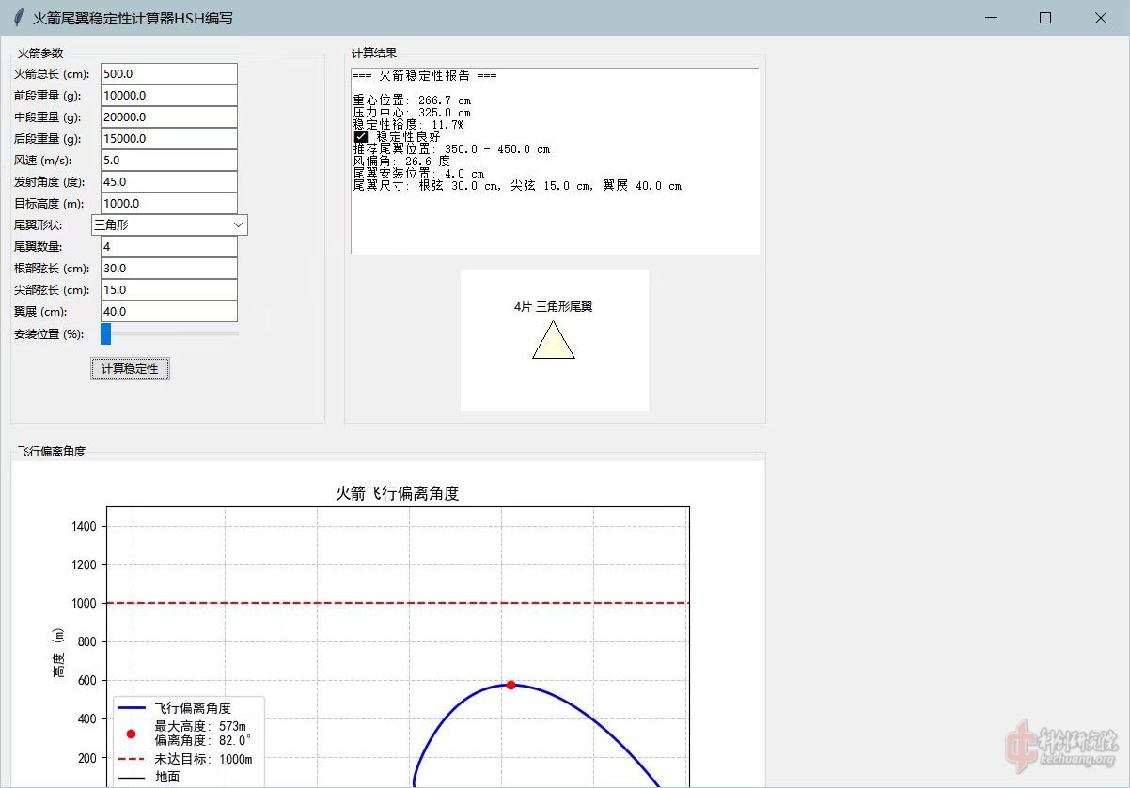Viewport: 1130px width, 788px height.
Task: Click the '最大高度: 573m' legend text
Action: click(x=200, y=727)
